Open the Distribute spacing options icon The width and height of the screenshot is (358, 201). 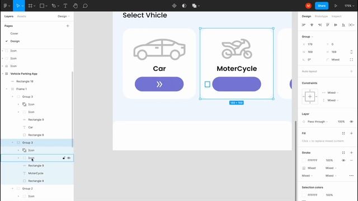(x=351, y=25)
